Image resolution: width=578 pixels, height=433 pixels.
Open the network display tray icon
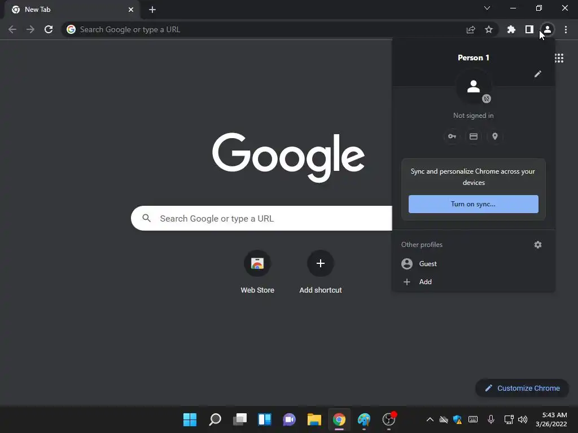(509, 419)
